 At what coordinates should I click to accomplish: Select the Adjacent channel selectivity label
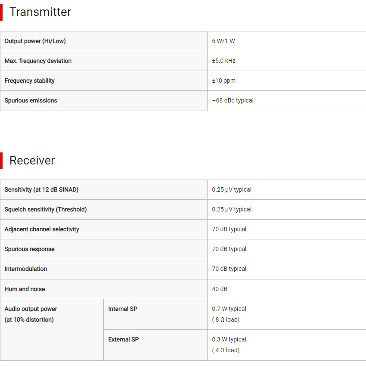[x=42, y=229]
